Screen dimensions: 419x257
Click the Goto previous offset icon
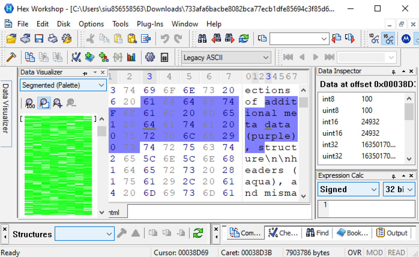[x=336, y=39]
